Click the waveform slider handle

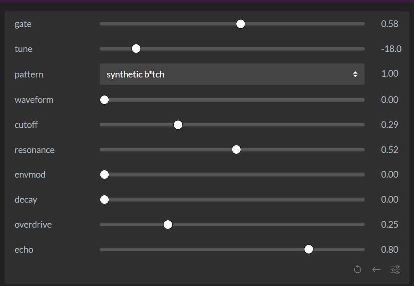[104, 100]
